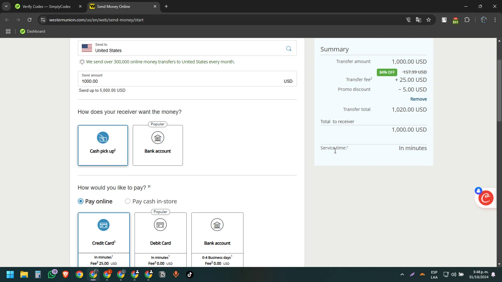Image resolution: width=502 pixels, height=282 pixels.
Task: Open the Extensions puzzle menu
Action: pyautogui.click(x=467, y=20)
